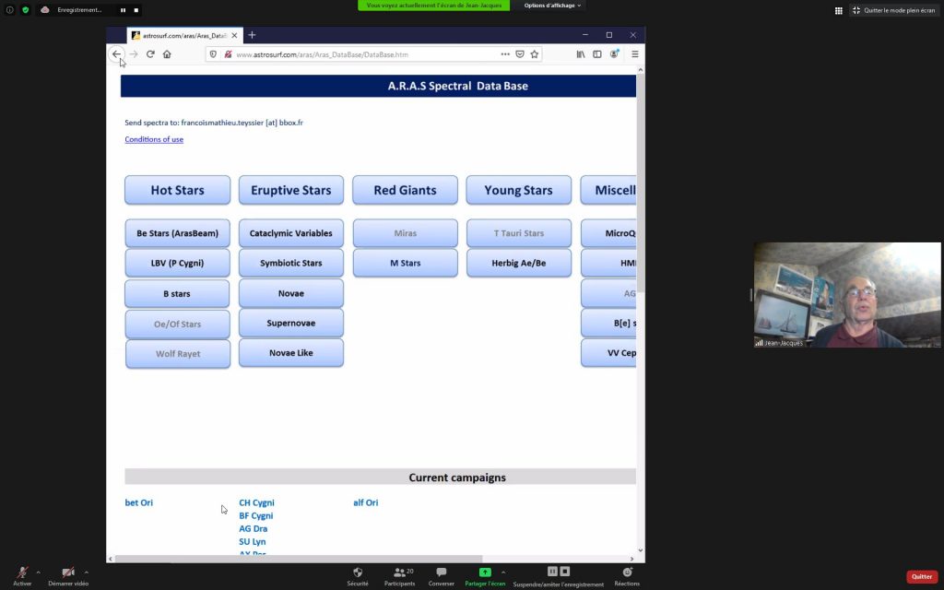
Task: Click the red Quitter button
Action: (922, 576)
